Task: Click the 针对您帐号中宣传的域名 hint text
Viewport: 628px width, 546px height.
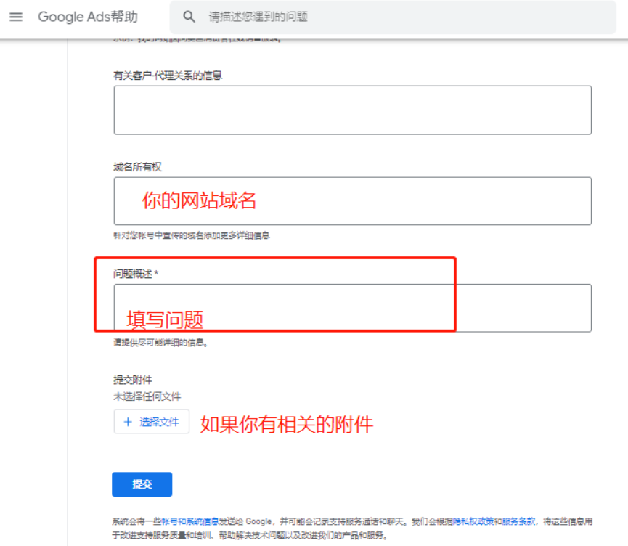Action: (x=191, y=235)
